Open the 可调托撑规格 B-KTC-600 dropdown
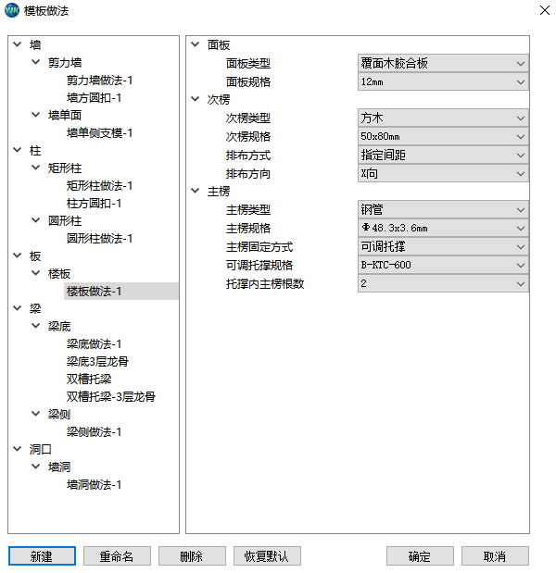The width and height of the screenshot is (556, 573). 443,265
